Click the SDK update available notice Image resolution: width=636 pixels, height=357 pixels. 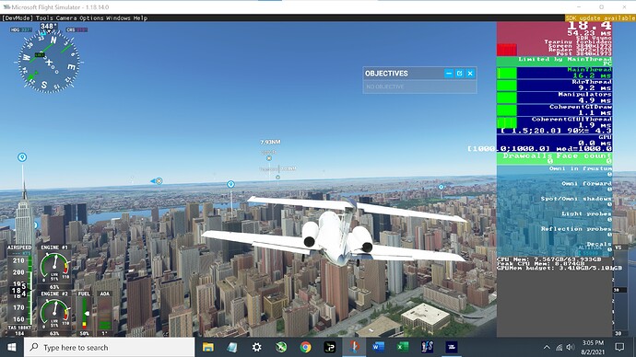600,17
